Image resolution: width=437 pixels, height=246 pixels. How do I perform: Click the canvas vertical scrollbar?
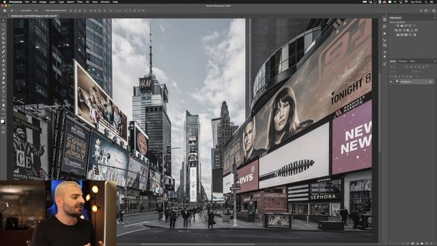pos(380,111)
